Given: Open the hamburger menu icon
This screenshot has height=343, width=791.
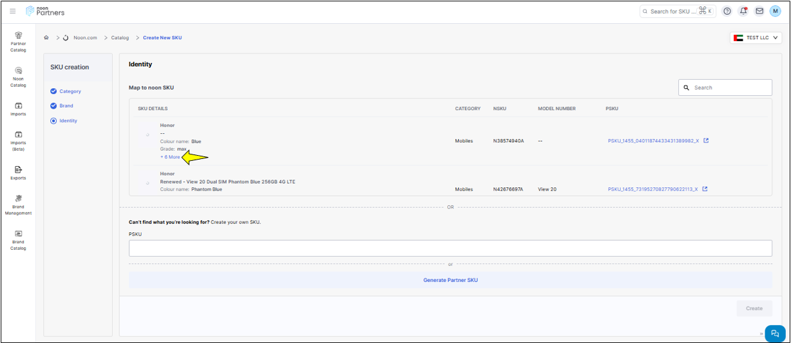Looking at the screenshot, I should tap(13, 12).
